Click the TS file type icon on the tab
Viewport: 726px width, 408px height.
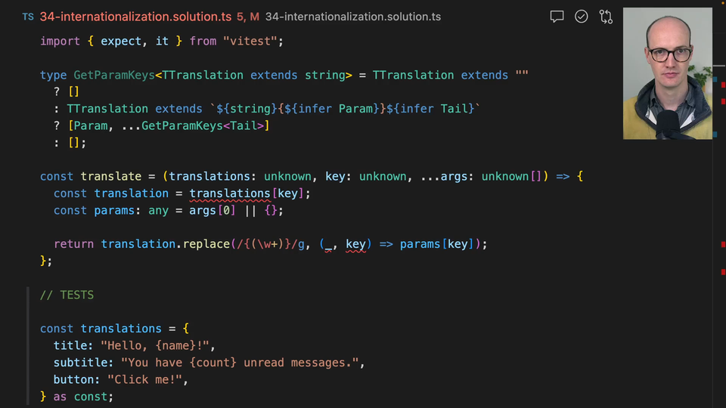coord(28,17)
